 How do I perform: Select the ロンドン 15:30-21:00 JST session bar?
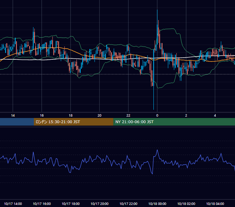[73, 122]
